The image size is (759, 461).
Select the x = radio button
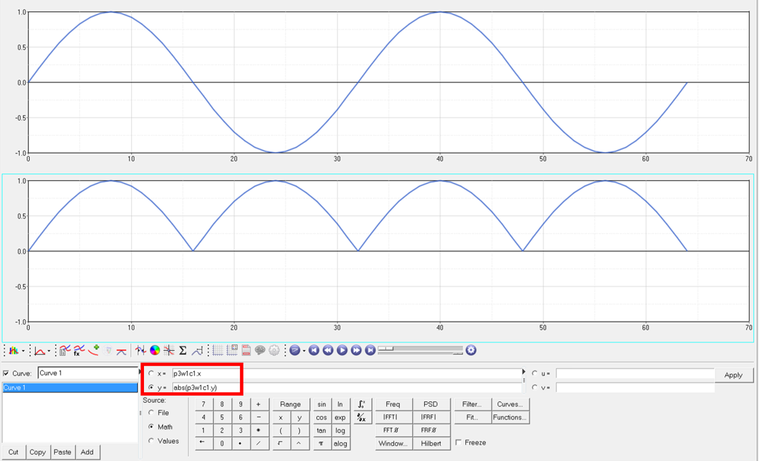[x=152, y=373]
